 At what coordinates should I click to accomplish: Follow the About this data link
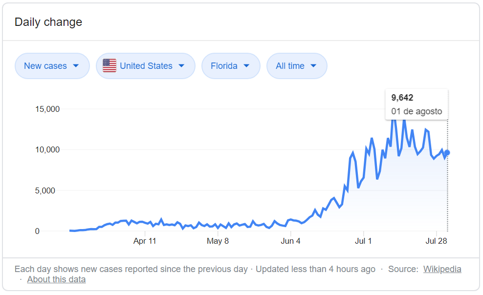(56, 279)
